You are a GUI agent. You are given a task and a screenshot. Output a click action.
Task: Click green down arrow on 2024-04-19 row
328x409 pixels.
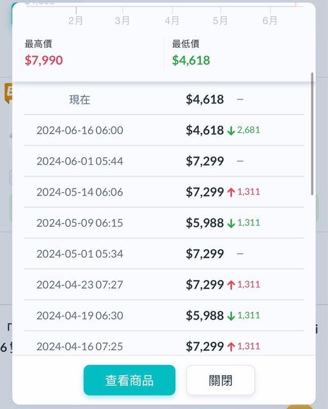coord(231,316)
